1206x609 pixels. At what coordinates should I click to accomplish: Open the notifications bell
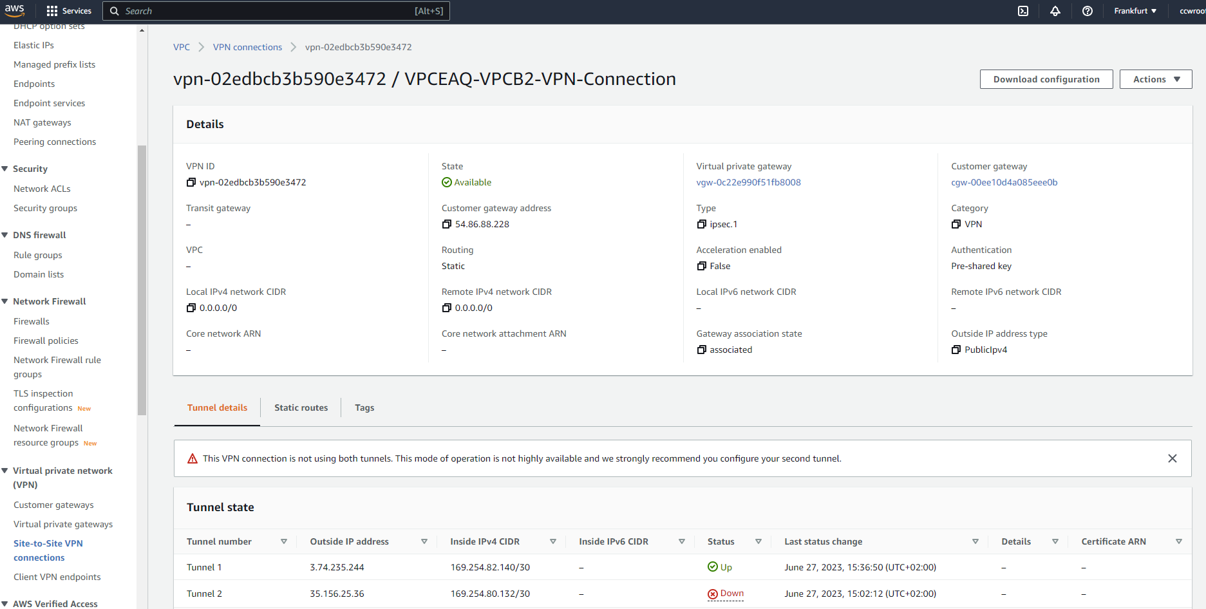click(x=1055, y=11)
